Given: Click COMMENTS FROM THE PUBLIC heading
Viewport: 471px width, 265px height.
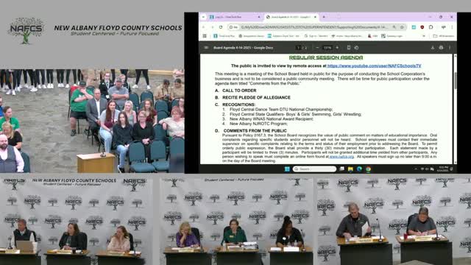Looking at the screenshot, I should pyautogui.click(x=255, y=131).
